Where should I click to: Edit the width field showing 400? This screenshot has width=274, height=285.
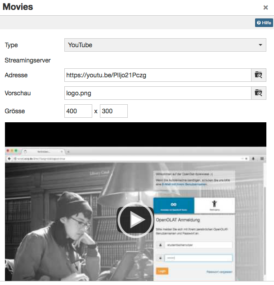78,111
